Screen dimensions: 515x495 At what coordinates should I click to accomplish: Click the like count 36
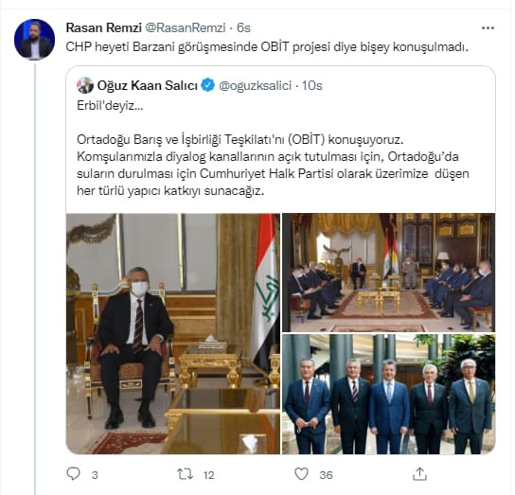[326, 475]
